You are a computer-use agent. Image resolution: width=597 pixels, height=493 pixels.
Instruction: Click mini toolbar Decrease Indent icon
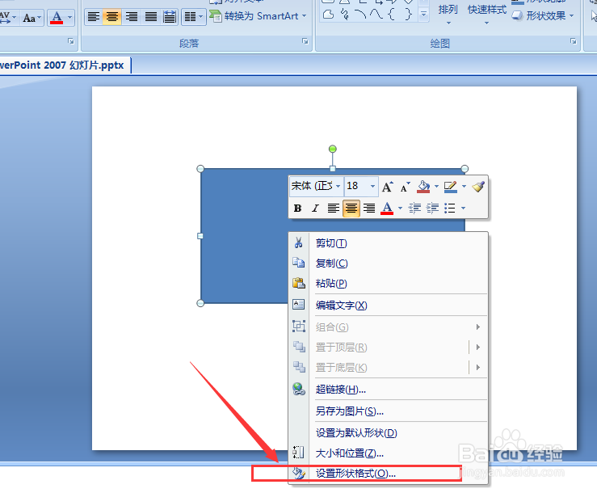point(414,208)
